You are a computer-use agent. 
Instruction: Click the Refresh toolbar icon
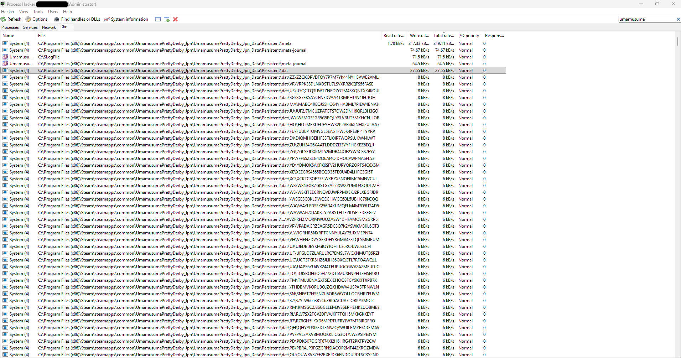click(x=4, y=19)
